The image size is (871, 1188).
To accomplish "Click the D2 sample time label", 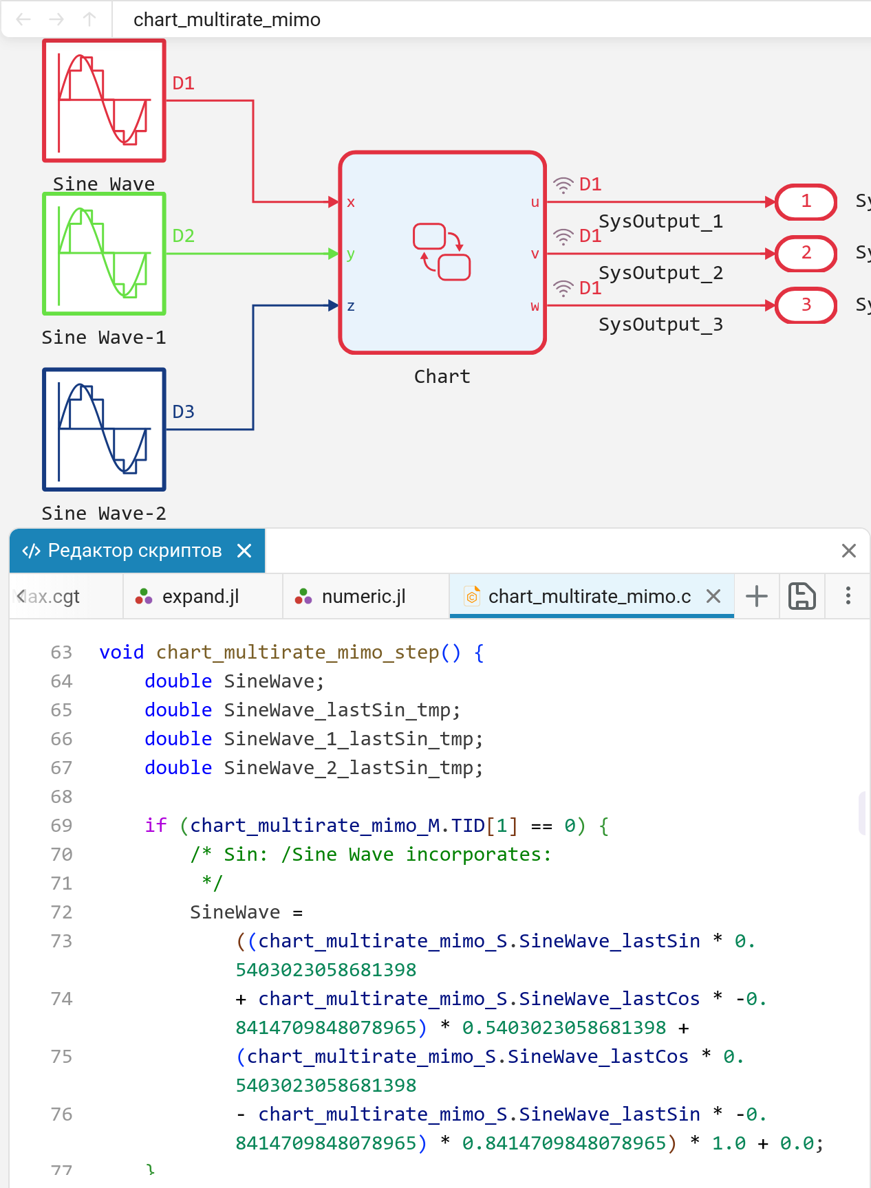I will [184, 236].
